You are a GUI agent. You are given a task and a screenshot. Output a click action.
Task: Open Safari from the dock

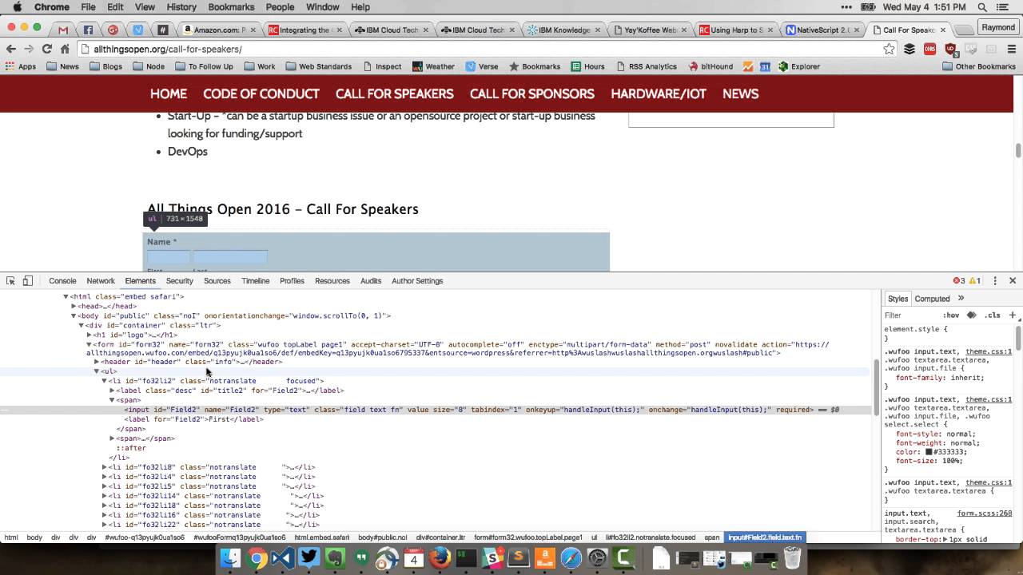[571, 558]
